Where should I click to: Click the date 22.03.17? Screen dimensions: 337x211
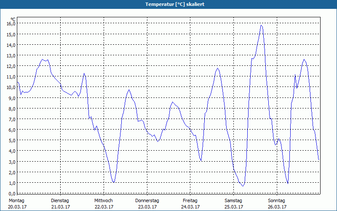pos(104,207)
